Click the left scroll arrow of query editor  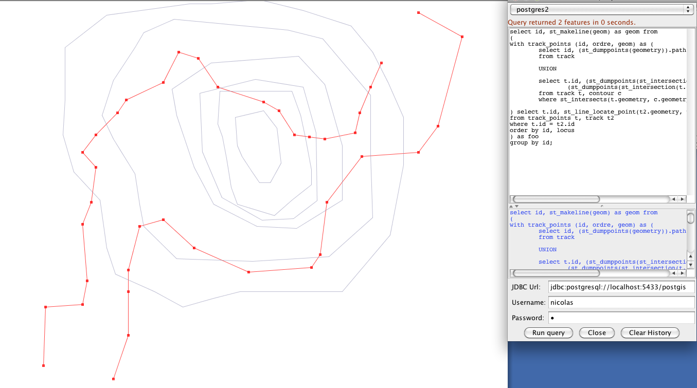674,199
